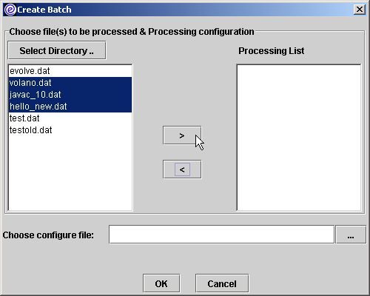Viewport: 370px width, 296px height.
Task: Select volano.dat in the file list
Action: 70,83
